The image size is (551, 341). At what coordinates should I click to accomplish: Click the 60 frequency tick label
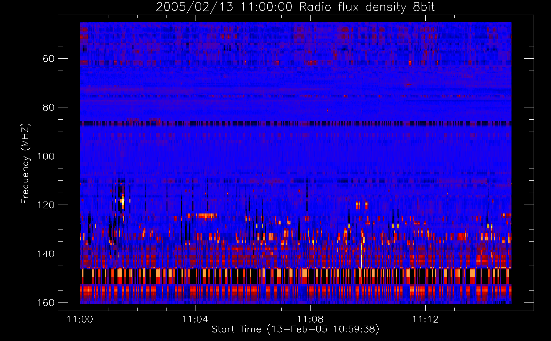[x=49, y=59]
